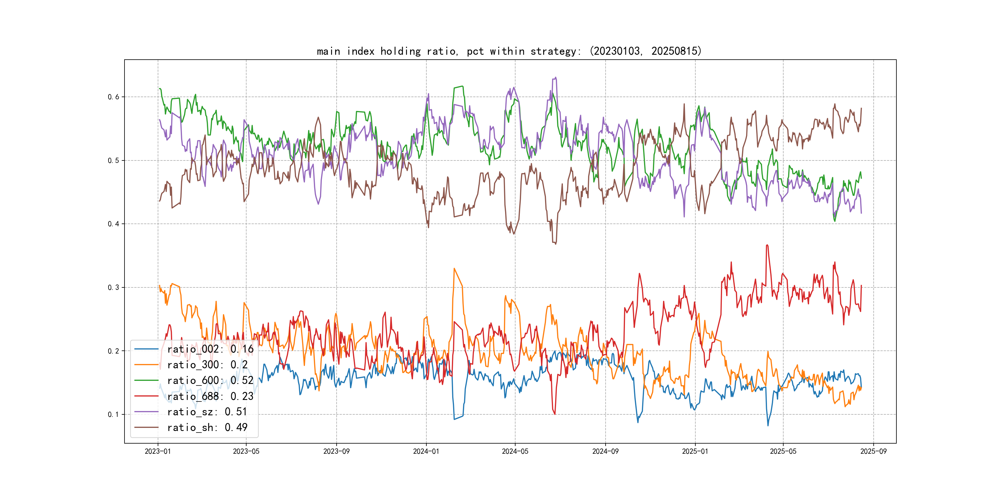Click the 2023-01 x-axis tick label
The height and width of the screenshot is (498, 996).
point(158,451)
